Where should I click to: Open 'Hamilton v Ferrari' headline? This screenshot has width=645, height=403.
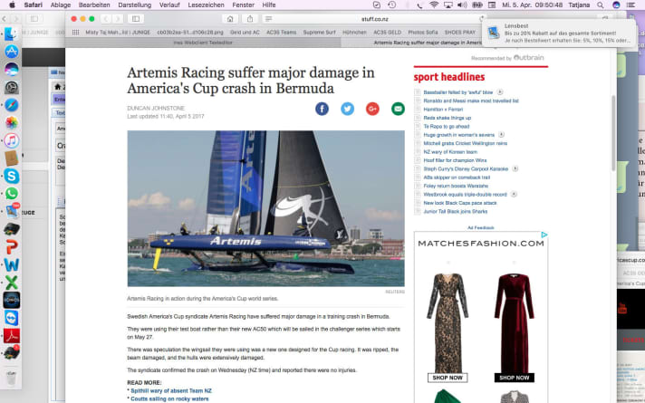click(x=443, y=110)
